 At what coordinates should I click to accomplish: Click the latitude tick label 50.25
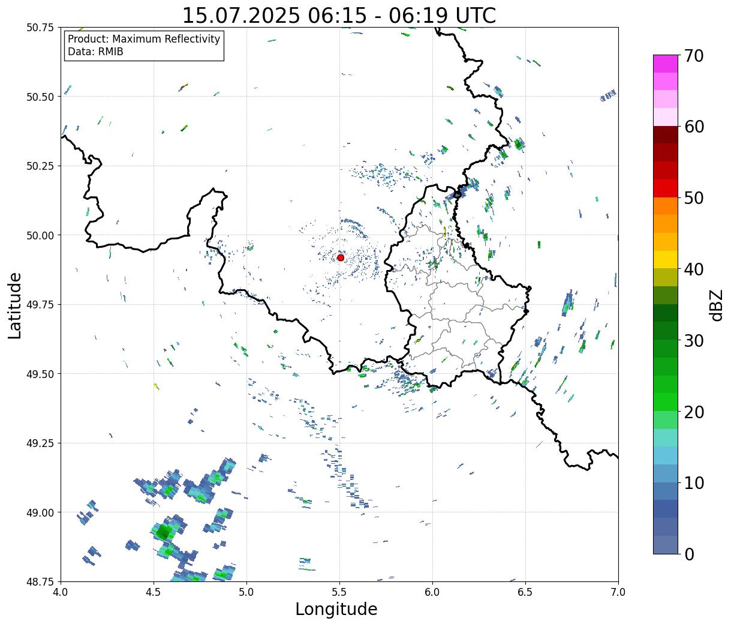pyautogui.click(x=40, y=166)
